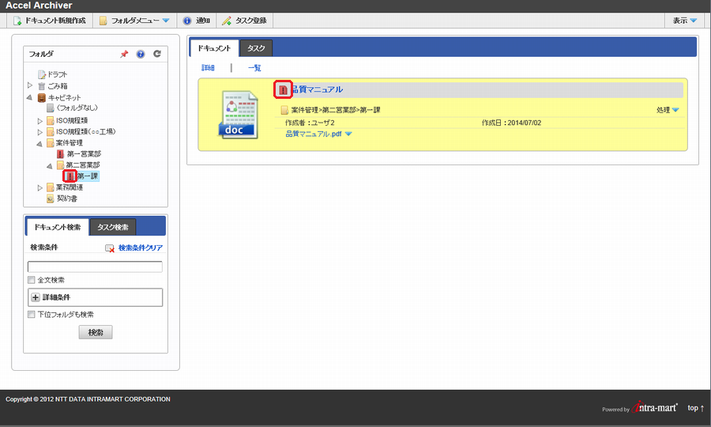The width and height of the screenshot is (711, 427).
Task: Click the 案件管理>第二営業部>第一課 path
Action: pos(336,110)
